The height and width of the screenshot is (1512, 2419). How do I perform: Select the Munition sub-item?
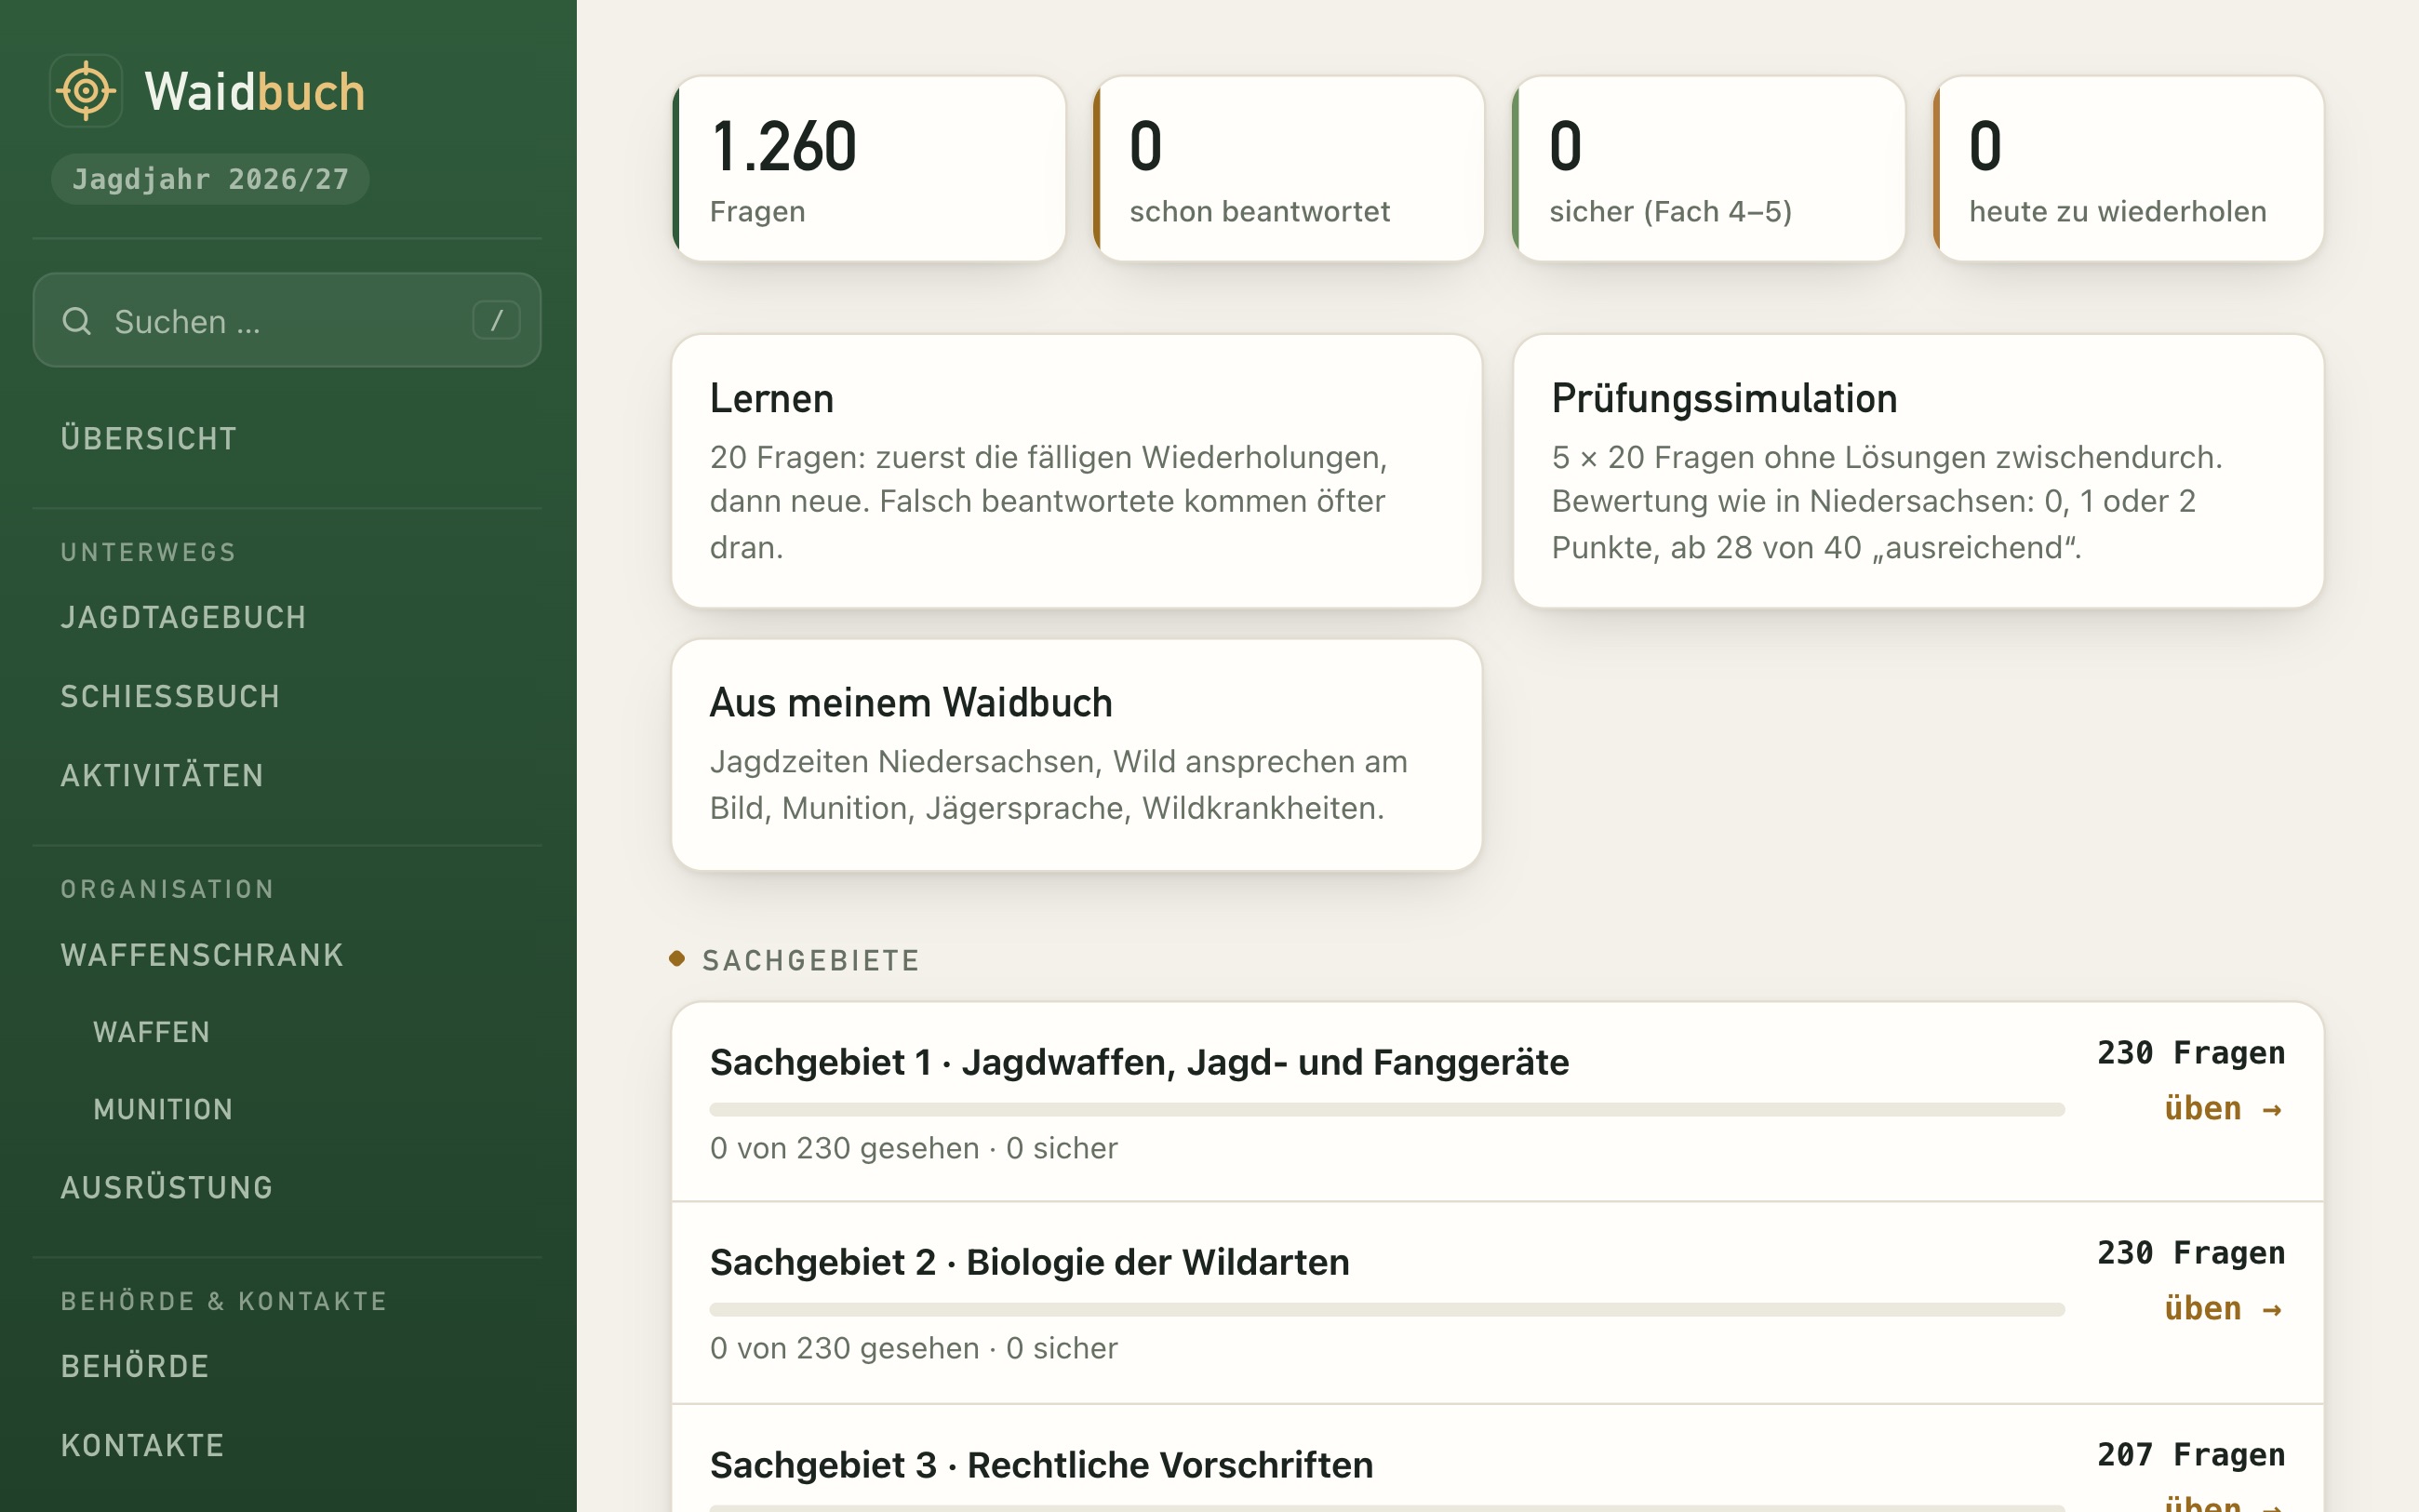point(163,1109)
